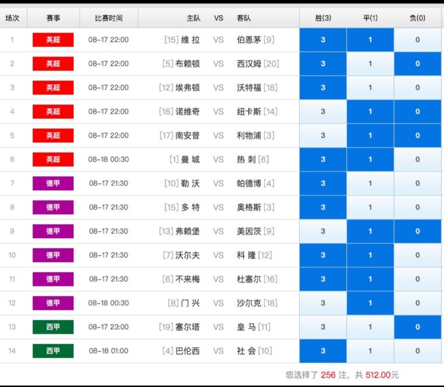Click the 西甲 badge for 塞尔塔 vs 皇马
Screen dimensions: 444x387
53,327
